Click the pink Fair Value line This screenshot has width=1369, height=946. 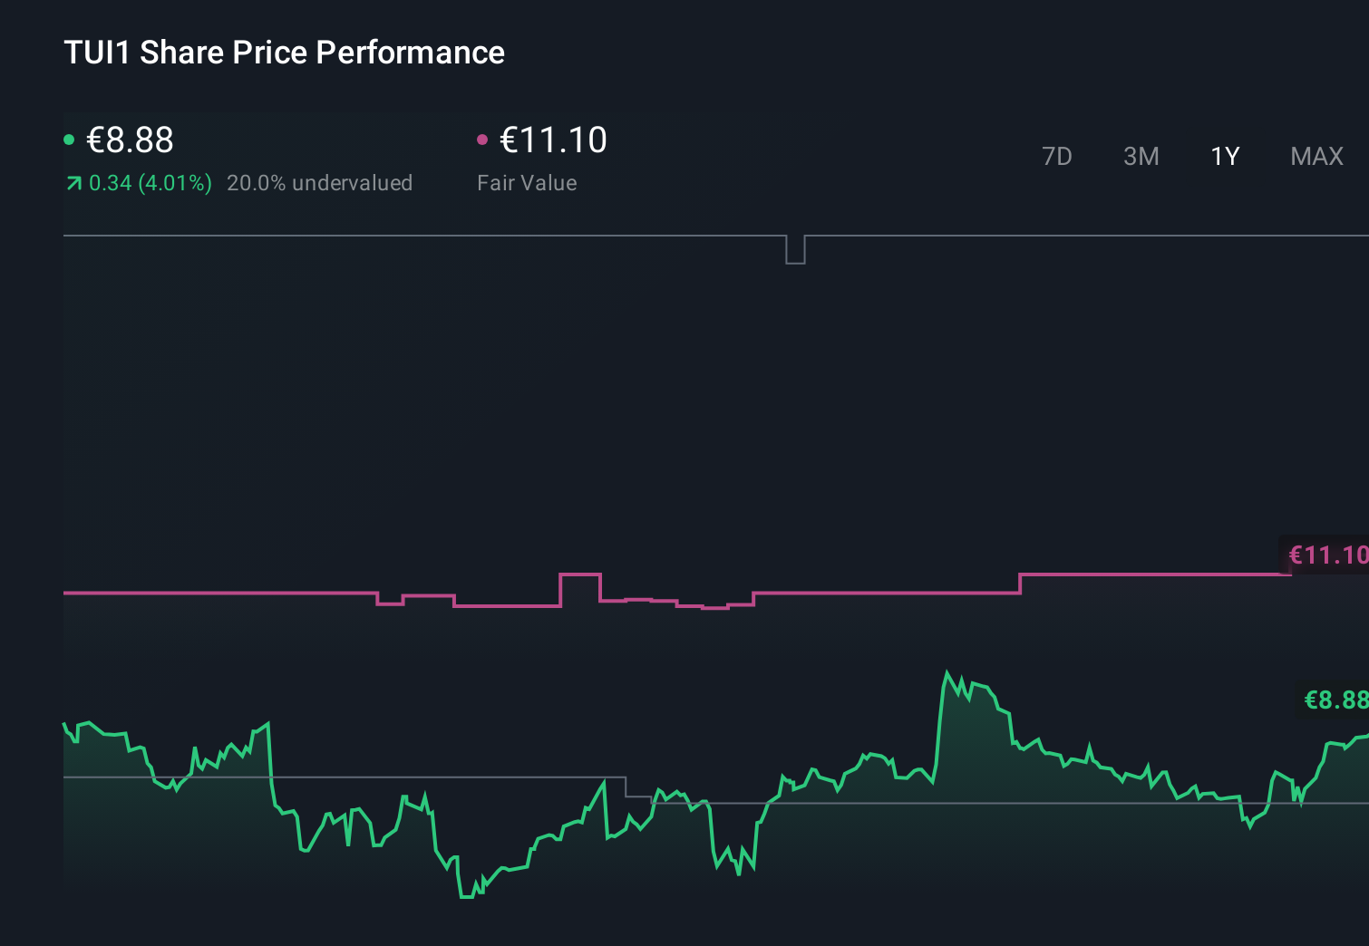[227, 593]
